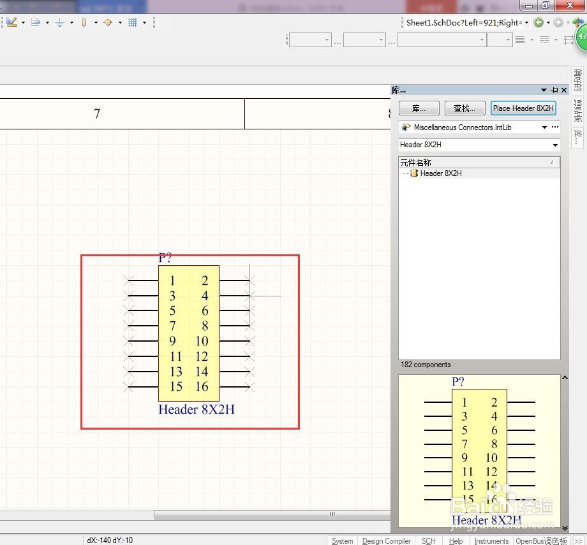Select the Power sources ground icon
Image resolution: width=587 pixels, height=545 pixels.
pos(59,22)
